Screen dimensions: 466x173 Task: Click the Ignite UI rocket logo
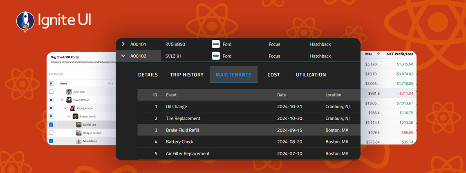(x=24, y=21)
